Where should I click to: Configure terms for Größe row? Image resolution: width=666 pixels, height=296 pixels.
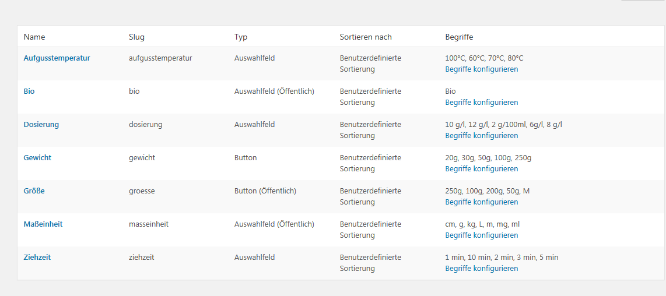click(x=482, y=202)
